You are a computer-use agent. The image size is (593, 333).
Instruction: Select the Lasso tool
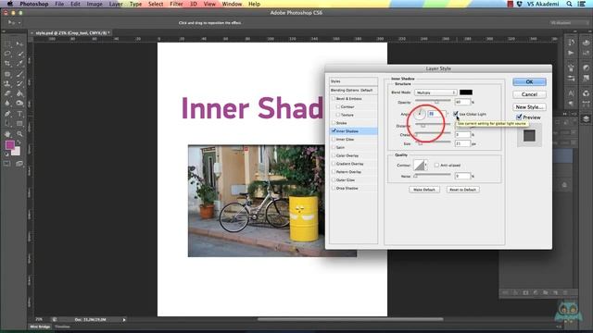(x=7, y=54)
